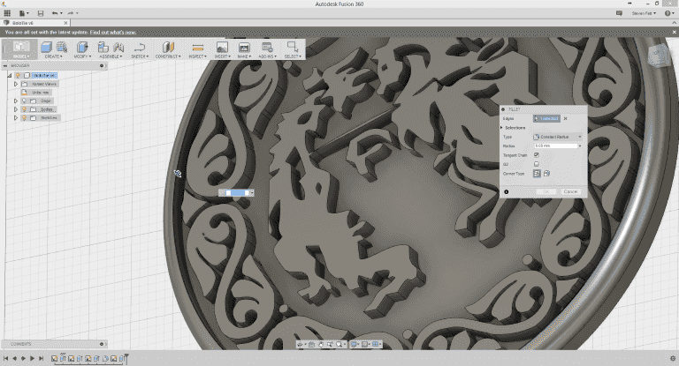Open the Modify dropdown menu
Viewport: 679px width, 366px height.
81,56
